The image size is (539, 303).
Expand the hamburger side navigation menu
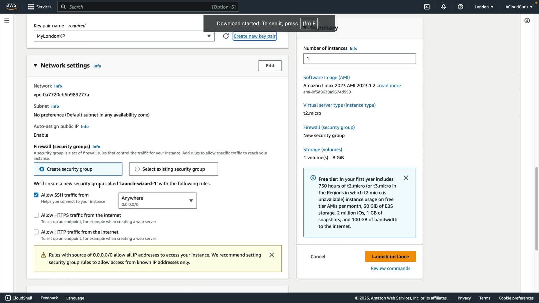7,20
